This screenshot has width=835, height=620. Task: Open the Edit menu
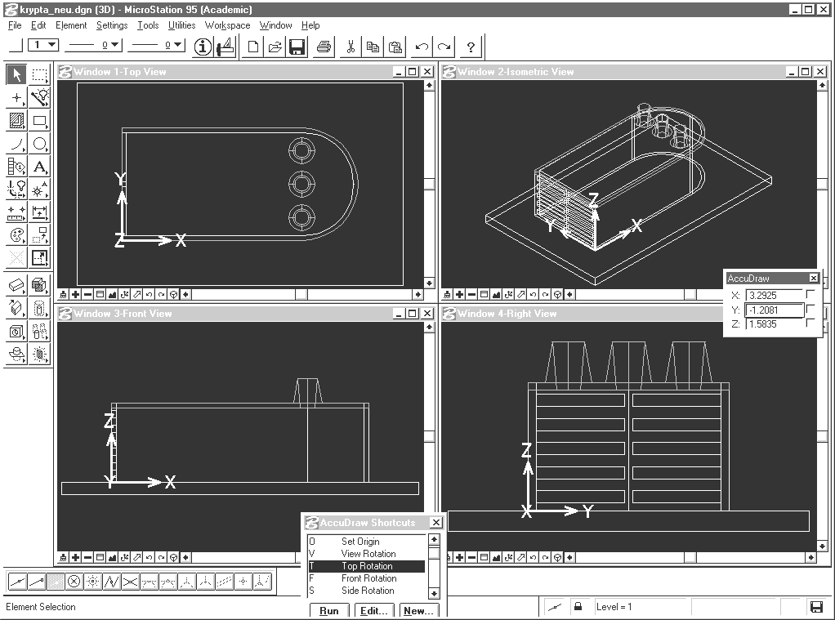point(38,25)
